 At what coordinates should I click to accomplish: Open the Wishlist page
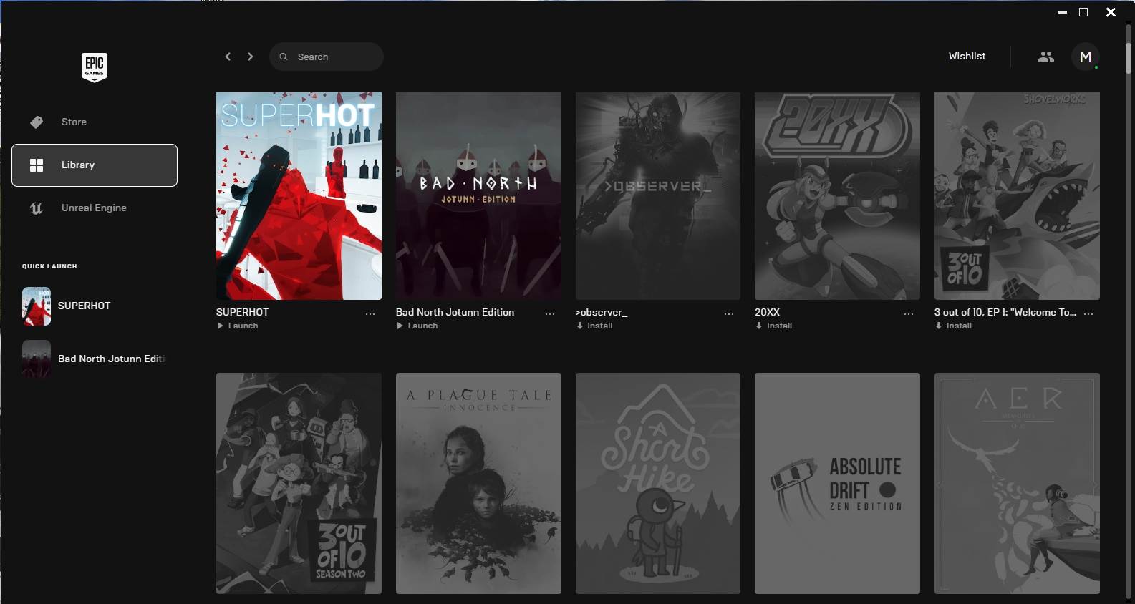click(967, 57)
